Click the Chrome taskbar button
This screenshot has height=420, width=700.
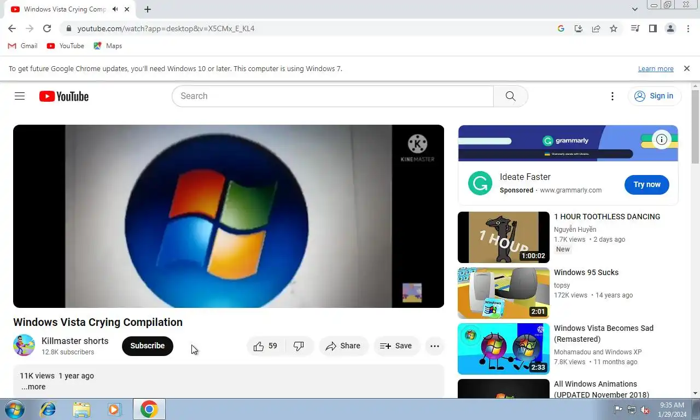point(149,409)
